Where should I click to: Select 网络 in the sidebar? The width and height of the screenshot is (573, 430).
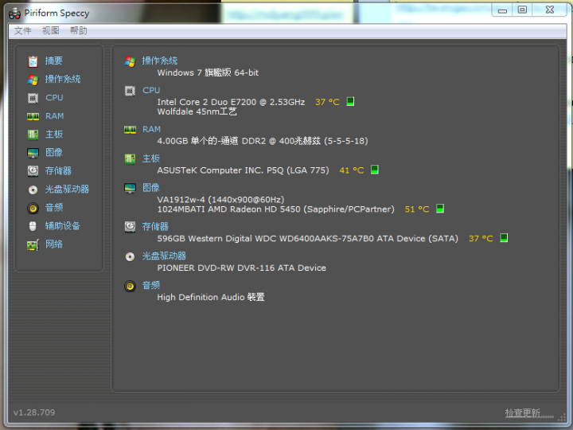tap(54, 244)
